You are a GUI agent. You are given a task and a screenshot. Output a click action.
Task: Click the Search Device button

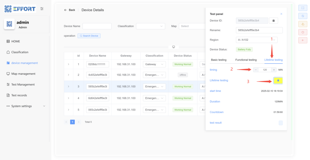coord(89,36)
